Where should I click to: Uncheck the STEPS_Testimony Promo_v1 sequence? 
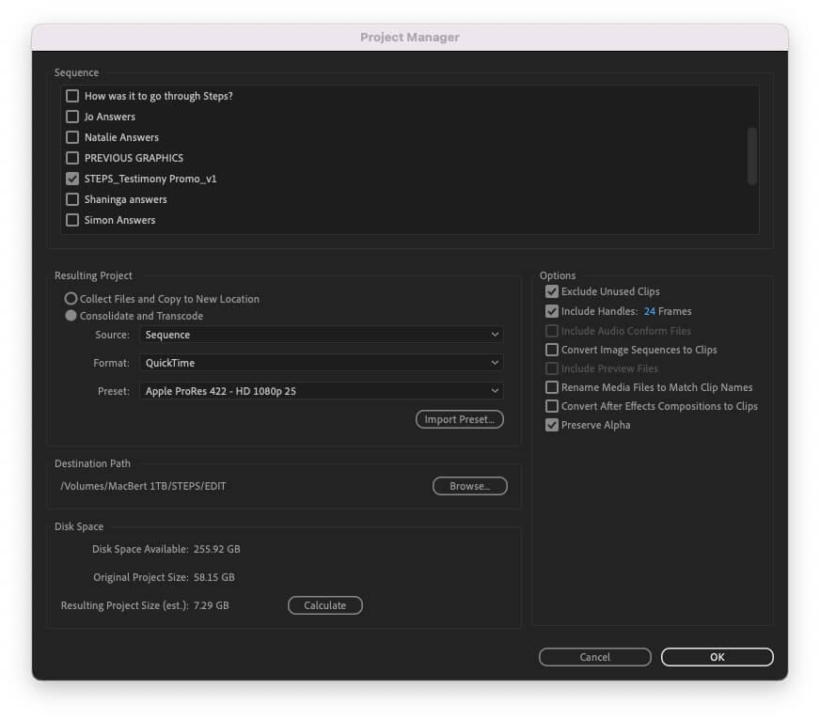(72, 179)
